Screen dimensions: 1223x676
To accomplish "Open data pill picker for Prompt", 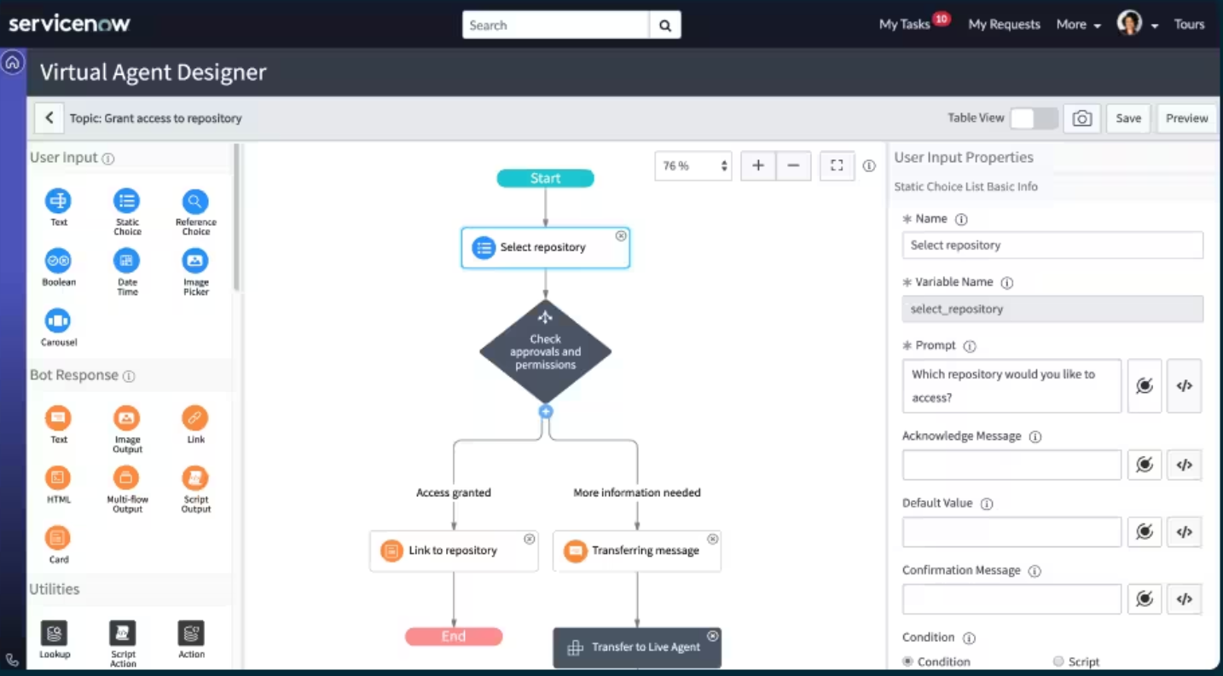I will 1145,386.
